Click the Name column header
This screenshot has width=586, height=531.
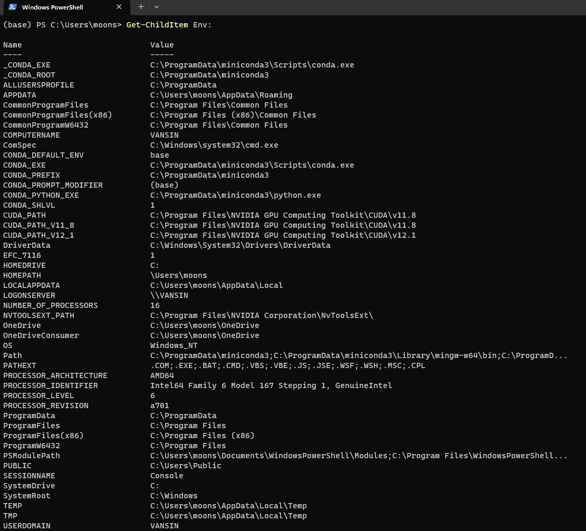pyautogui.click(x=13, y=45)
